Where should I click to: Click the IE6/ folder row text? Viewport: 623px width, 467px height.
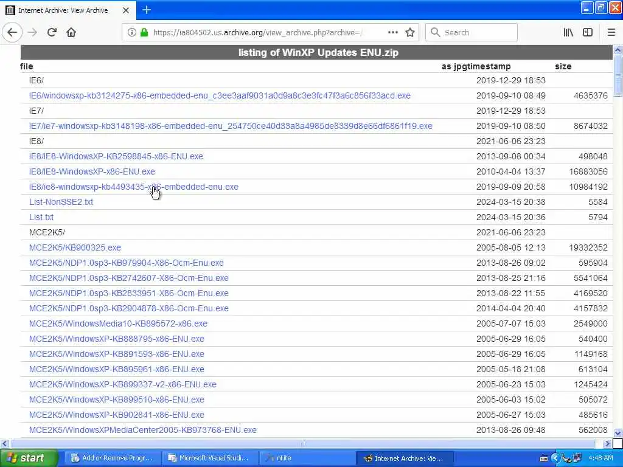(37, 81)
